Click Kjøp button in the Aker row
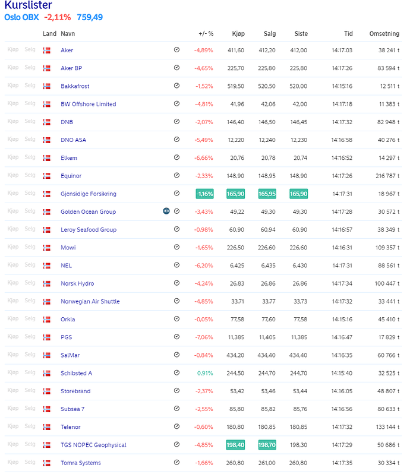 13,49
